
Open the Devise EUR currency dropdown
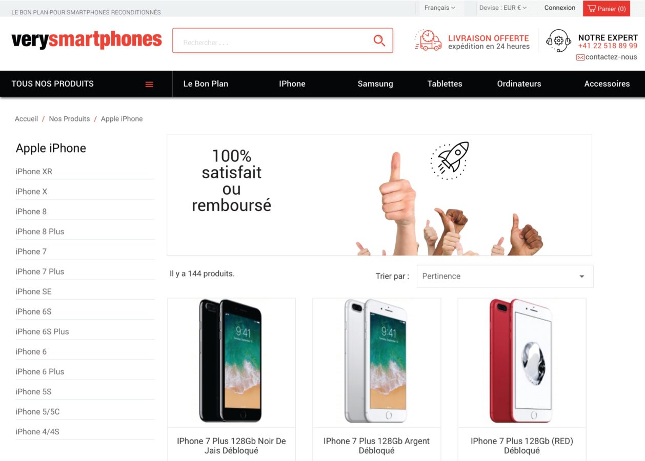(x=502, y=8)
